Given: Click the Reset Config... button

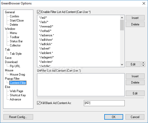Looking at the screenshot, I should [x=18, y=117].
